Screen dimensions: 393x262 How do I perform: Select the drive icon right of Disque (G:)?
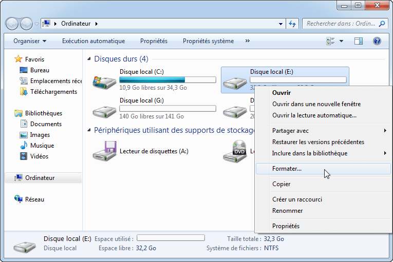tap(235, 112)
